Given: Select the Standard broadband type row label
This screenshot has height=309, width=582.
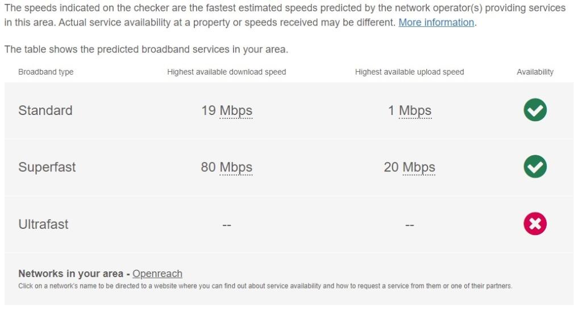Looking at the screenshot, I should tap(45, 110).
